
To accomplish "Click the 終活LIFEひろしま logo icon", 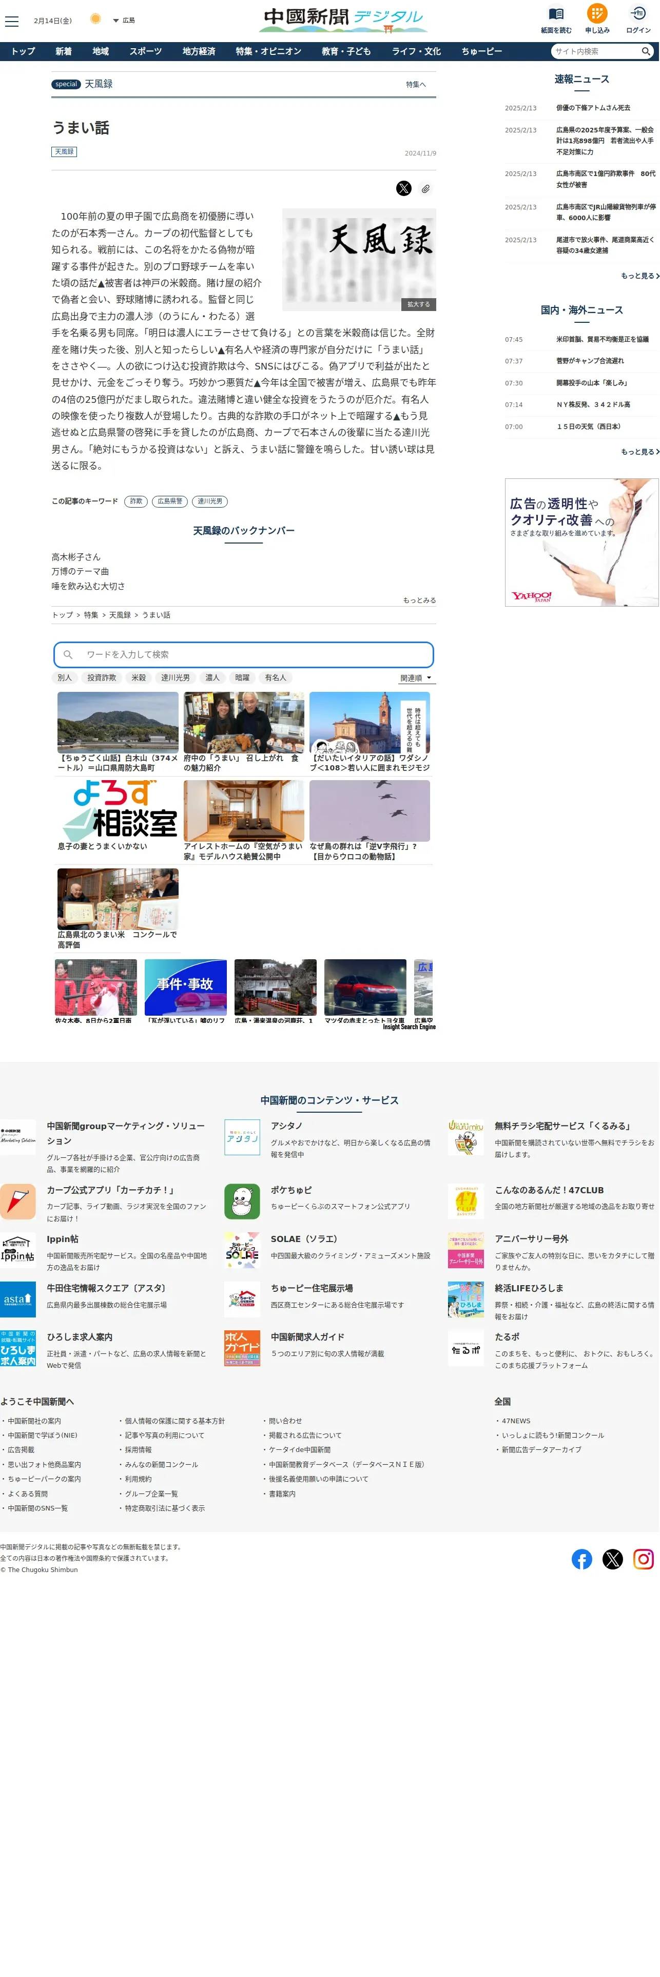I will pos(466,1300).
